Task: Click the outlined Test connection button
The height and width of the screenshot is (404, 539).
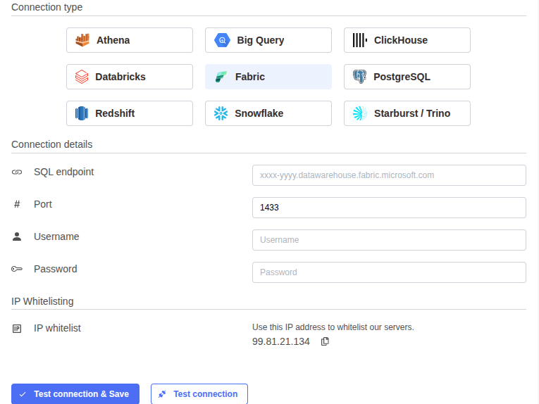Action: tap(199, 393)
